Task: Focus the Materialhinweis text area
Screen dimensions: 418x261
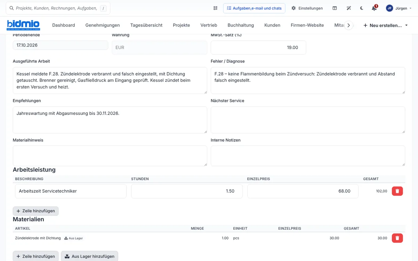Action: tap(110, 156)
